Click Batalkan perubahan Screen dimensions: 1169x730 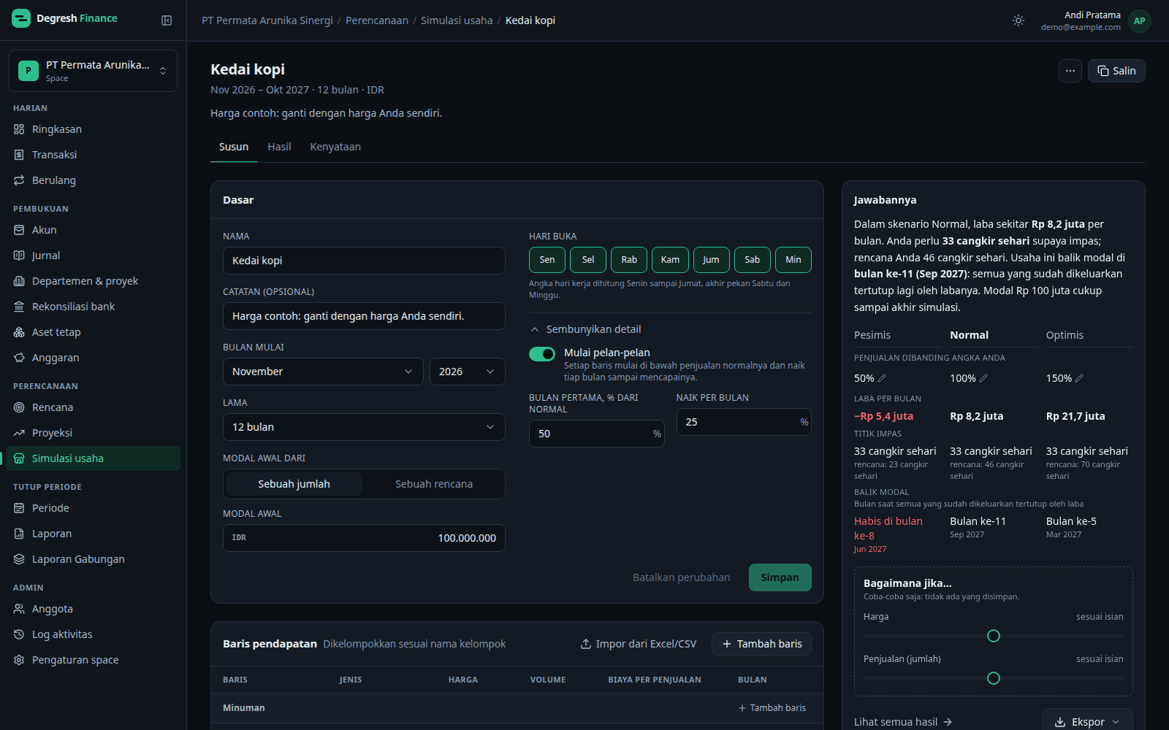(682, 577)
